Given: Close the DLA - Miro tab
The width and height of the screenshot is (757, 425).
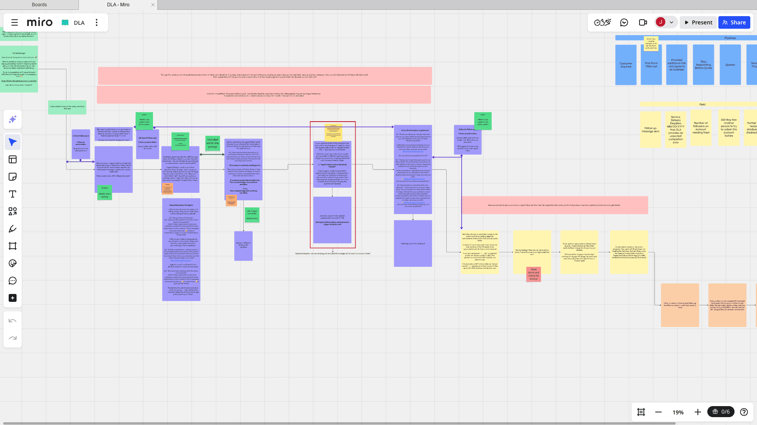Looking at the screenshot, I should (x=153, y=5).
